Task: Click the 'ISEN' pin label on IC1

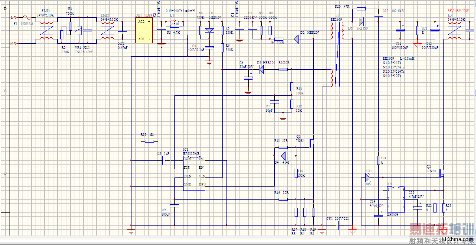Action: (x=187, y=176)
